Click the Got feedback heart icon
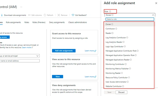This screenshot has width=158, height=96. pos(73,15)
